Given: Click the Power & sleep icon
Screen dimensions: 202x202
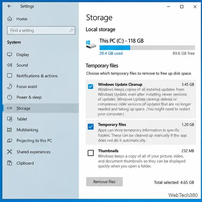Looking at the screenshot, I should pos(9,97).
